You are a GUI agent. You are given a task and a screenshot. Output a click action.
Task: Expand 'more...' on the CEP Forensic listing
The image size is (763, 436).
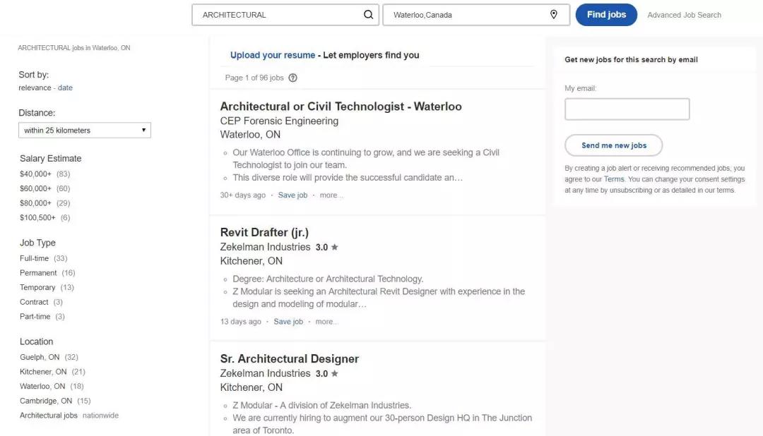[x=331, y=195]
